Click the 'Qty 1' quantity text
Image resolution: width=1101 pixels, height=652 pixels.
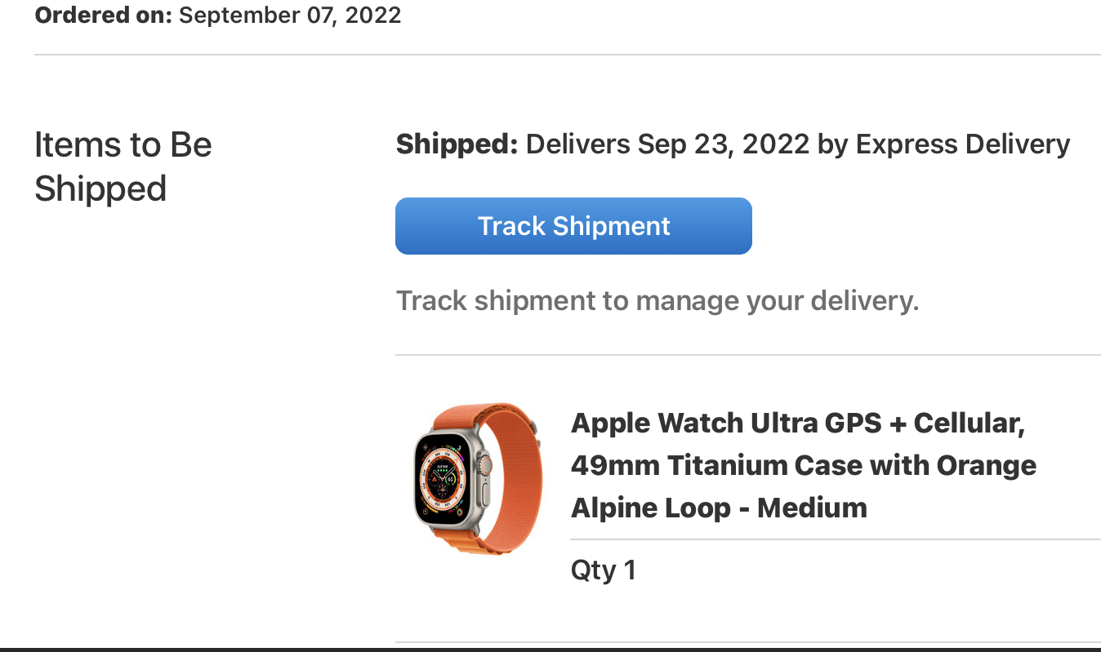(603, 570)
